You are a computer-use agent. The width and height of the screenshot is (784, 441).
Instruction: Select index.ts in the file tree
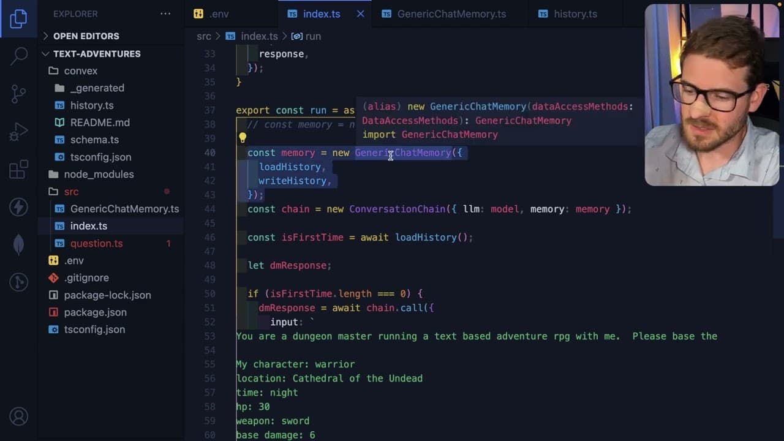click(88, 226)
